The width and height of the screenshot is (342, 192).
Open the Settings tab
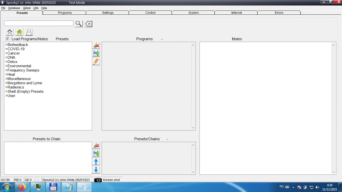pyautogui.click(x=108, y=13)
